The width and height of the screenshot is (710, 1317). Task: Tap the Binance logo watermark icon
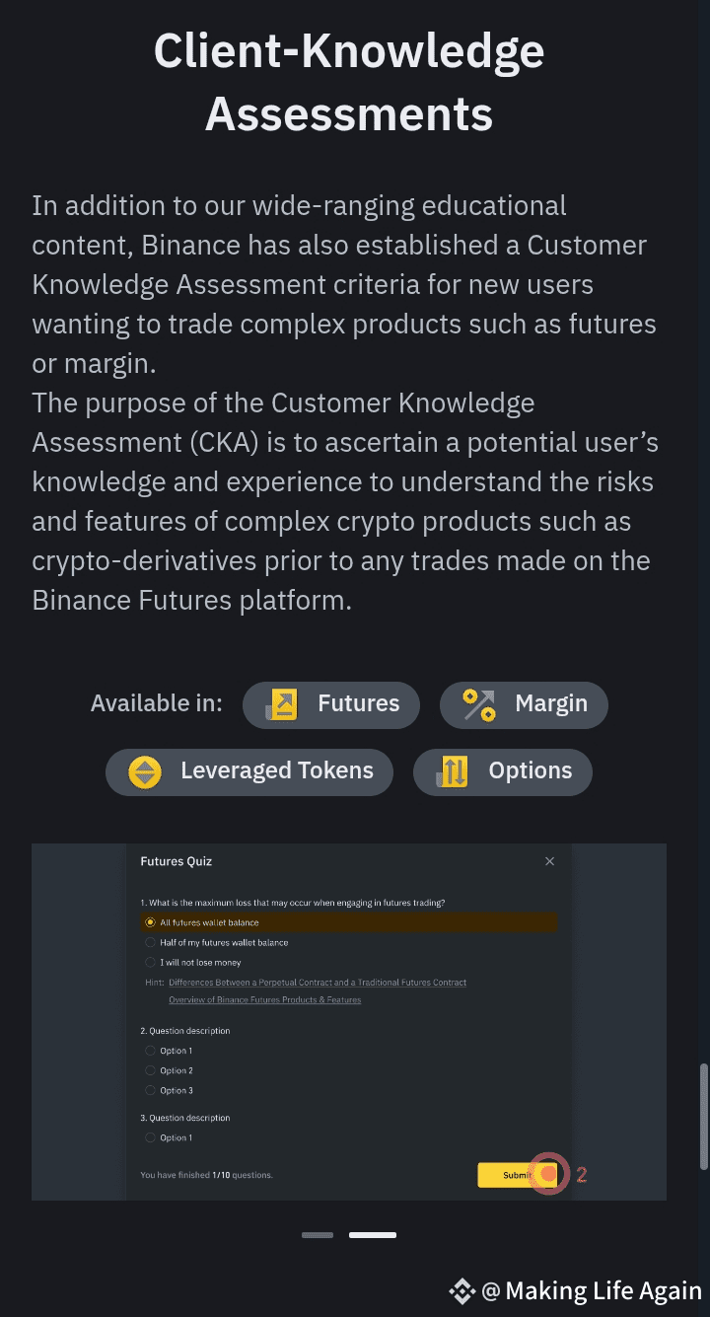tap(461, 1290)
